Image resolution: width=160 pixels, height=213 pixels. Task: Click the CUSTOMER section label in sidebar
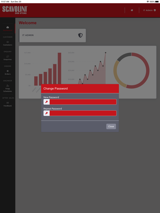pyautogui.click(x=7, y=37)
